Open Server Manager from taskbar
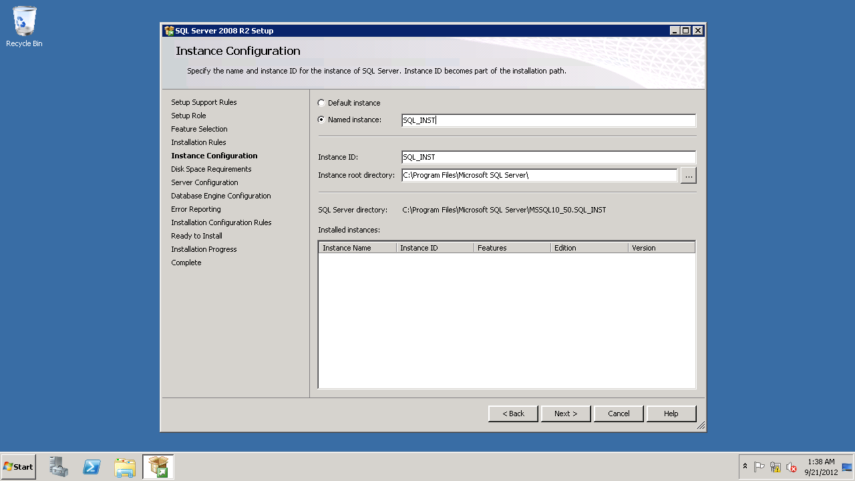The width and height of the screenshot is (855, 481). pyautogui.click(x=59, y=467)
